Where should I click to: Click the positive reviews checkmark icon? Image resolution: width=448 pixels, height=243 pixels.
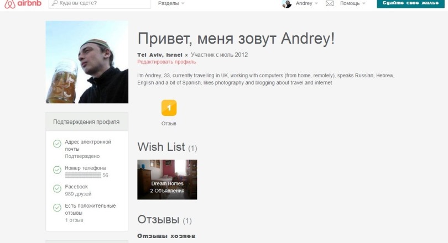[x=57, y=207]
